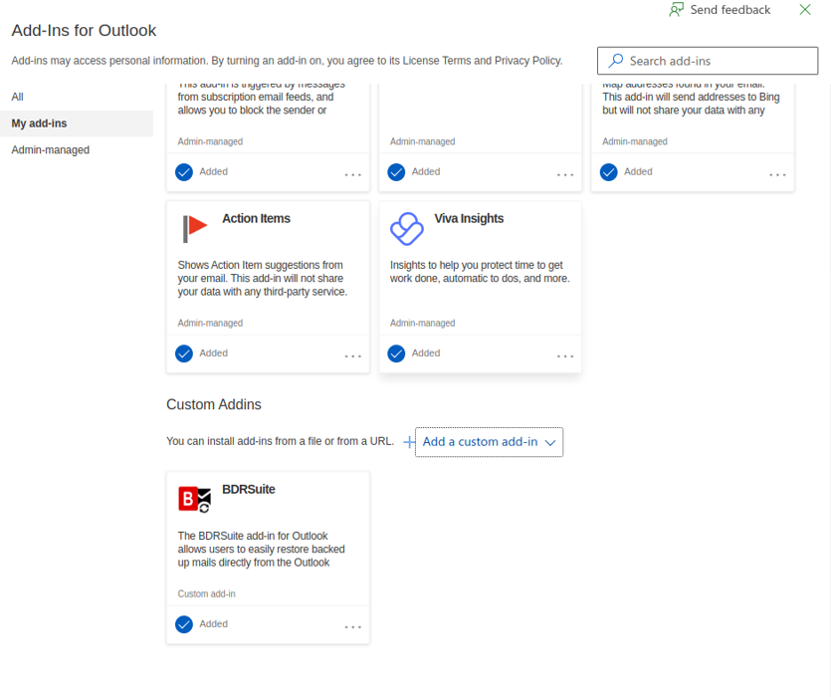This screenshot has height=697, width=831.
Task: Click the "Custom add-in" label on BDRSuite card
Action: (x=206, y=594)
